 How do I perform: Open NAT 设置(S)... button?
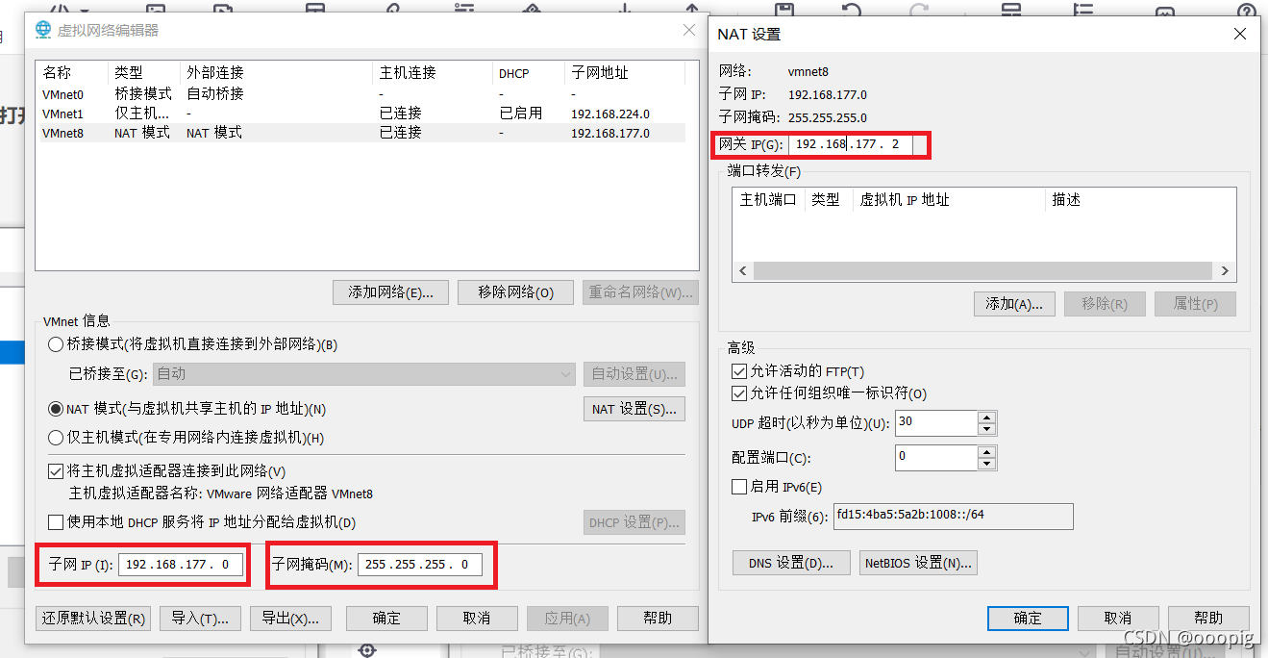click(634, 409)
